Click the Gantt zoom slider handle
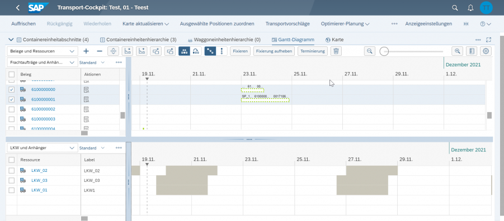This screenshot has height=221, width=504. 384,51
